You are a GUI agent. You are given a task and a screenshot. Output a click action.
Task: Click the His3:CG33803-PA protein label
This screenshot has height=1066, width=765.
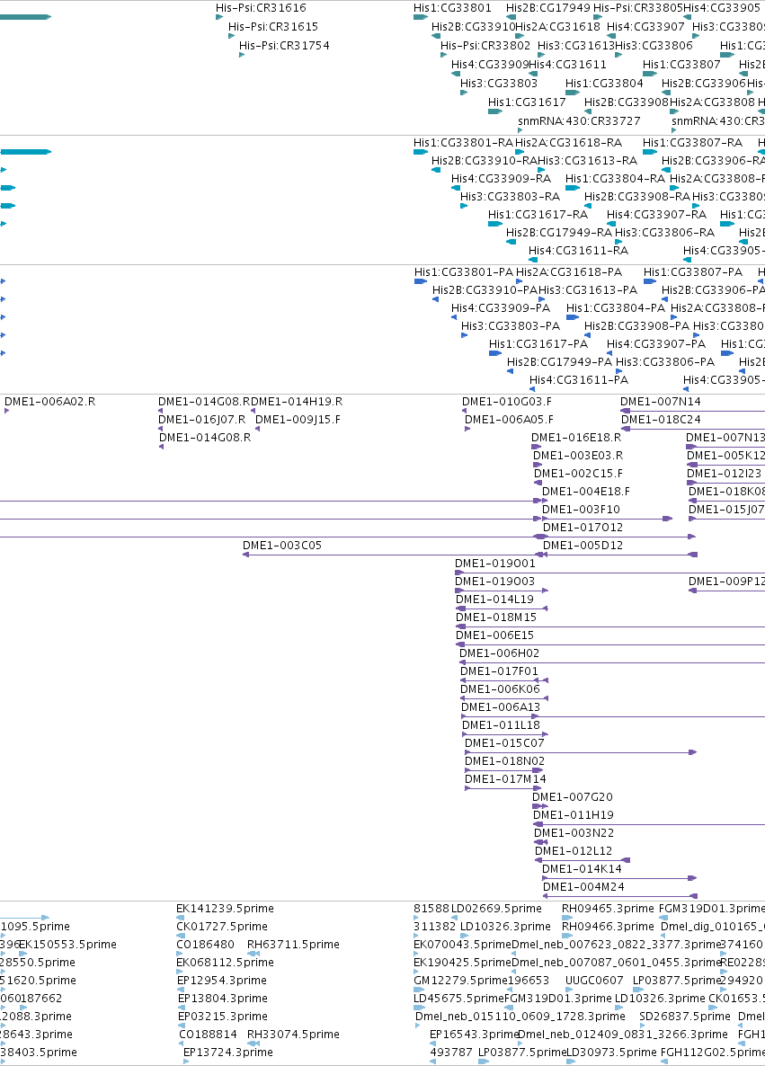[511, 326]
